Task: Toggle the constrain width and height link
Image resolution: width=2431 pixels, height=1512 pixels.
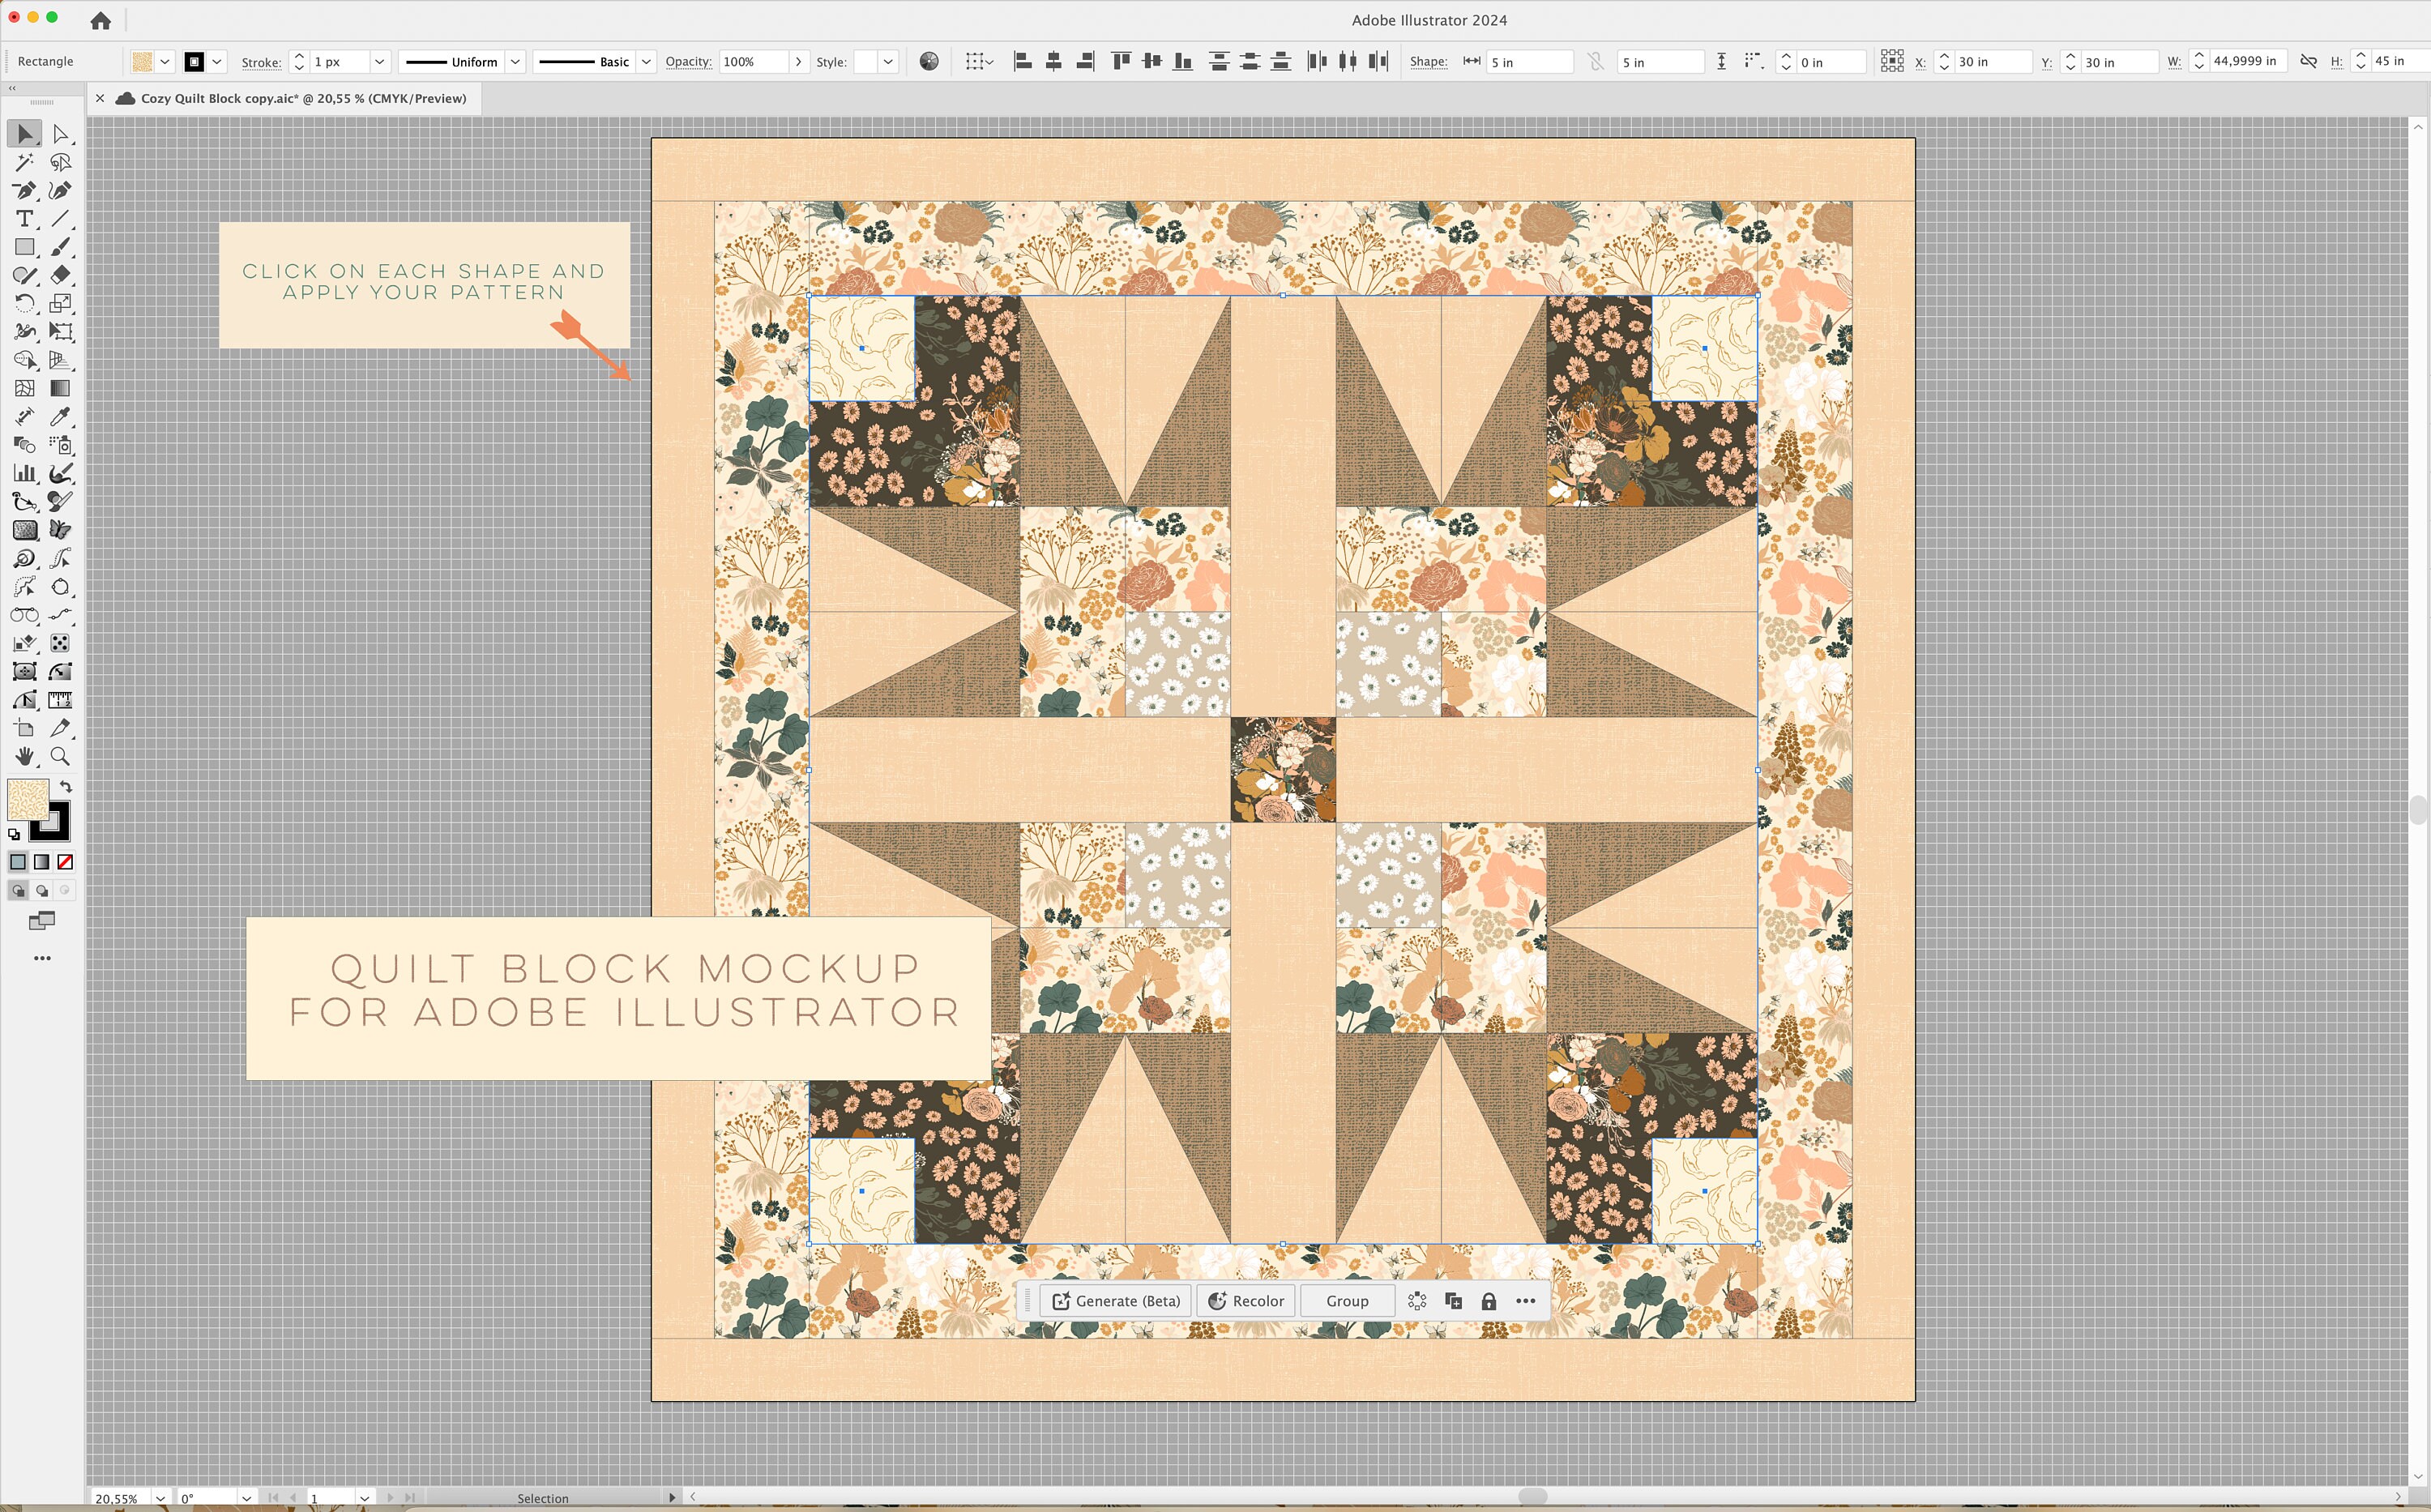Action: [x=2308, y=61]
